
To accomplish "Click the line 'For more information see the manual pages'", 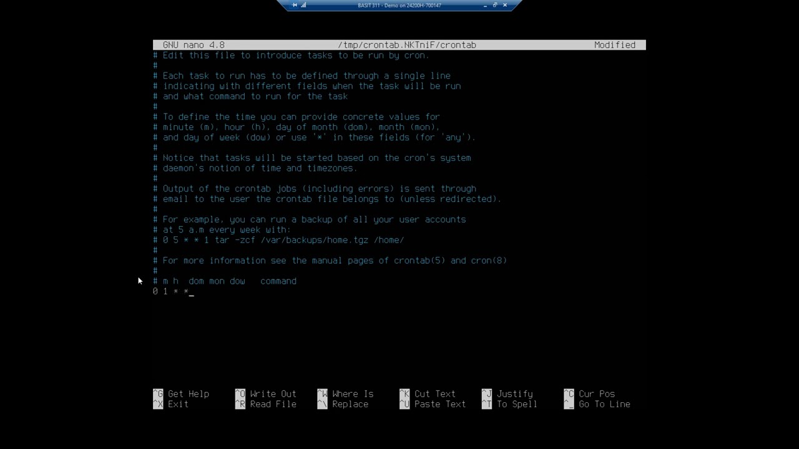I will point(330,261).
